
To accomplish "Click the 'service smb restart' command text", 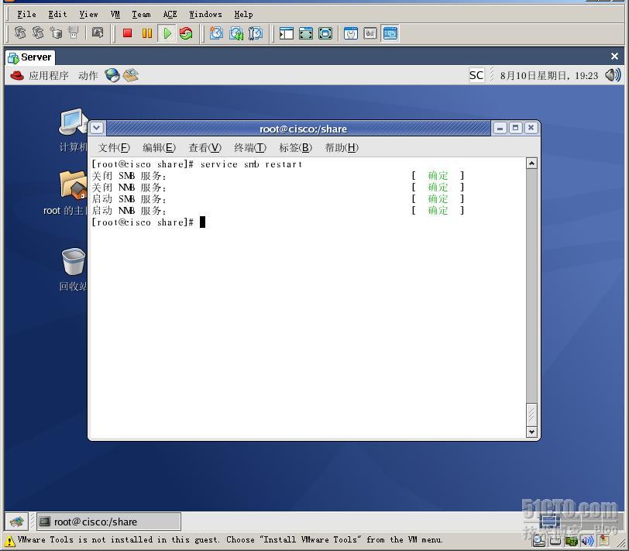I will 251,164.
